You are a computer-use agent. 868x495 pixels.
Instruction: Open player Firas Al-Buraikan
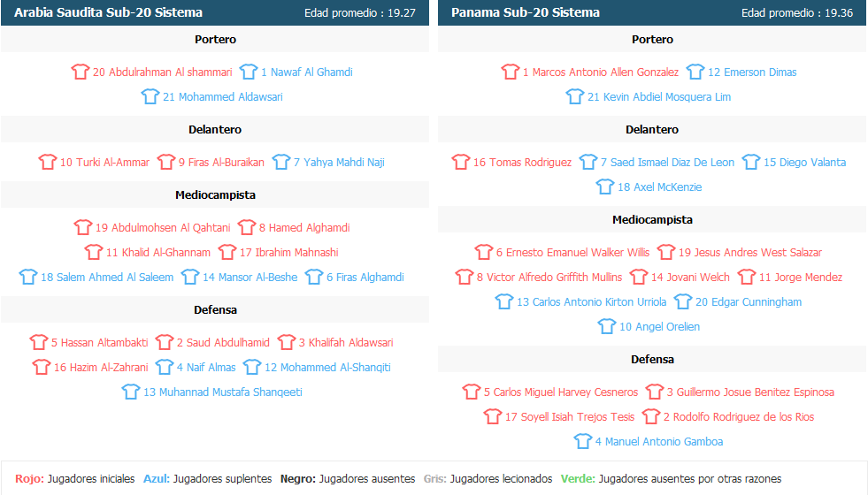(221, 162)
